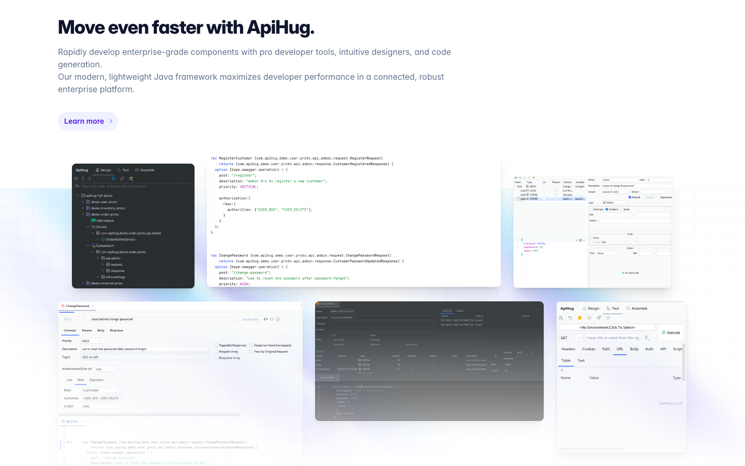This screenshot has height=466, width=745.
Task: Click the colorful grid icon in dark Design panel
Action: pyautogui.click(x=131, y=179)
